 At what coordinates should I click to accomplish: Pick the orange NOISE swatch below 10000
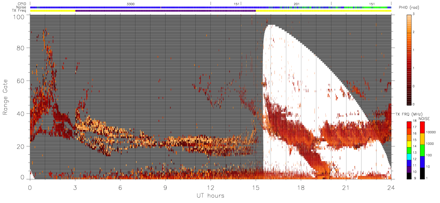422,139
